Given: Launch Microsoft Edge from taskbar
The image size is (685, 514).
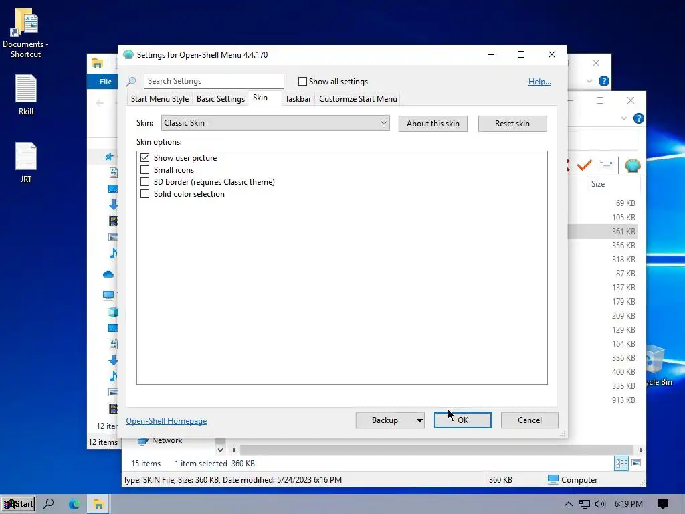Looking at the screenshot, I should click(x=74, y=504).
